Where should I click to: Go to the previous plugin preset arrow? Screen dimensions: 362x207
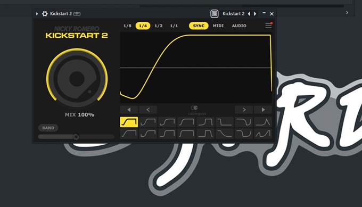(x=249, y=14)
